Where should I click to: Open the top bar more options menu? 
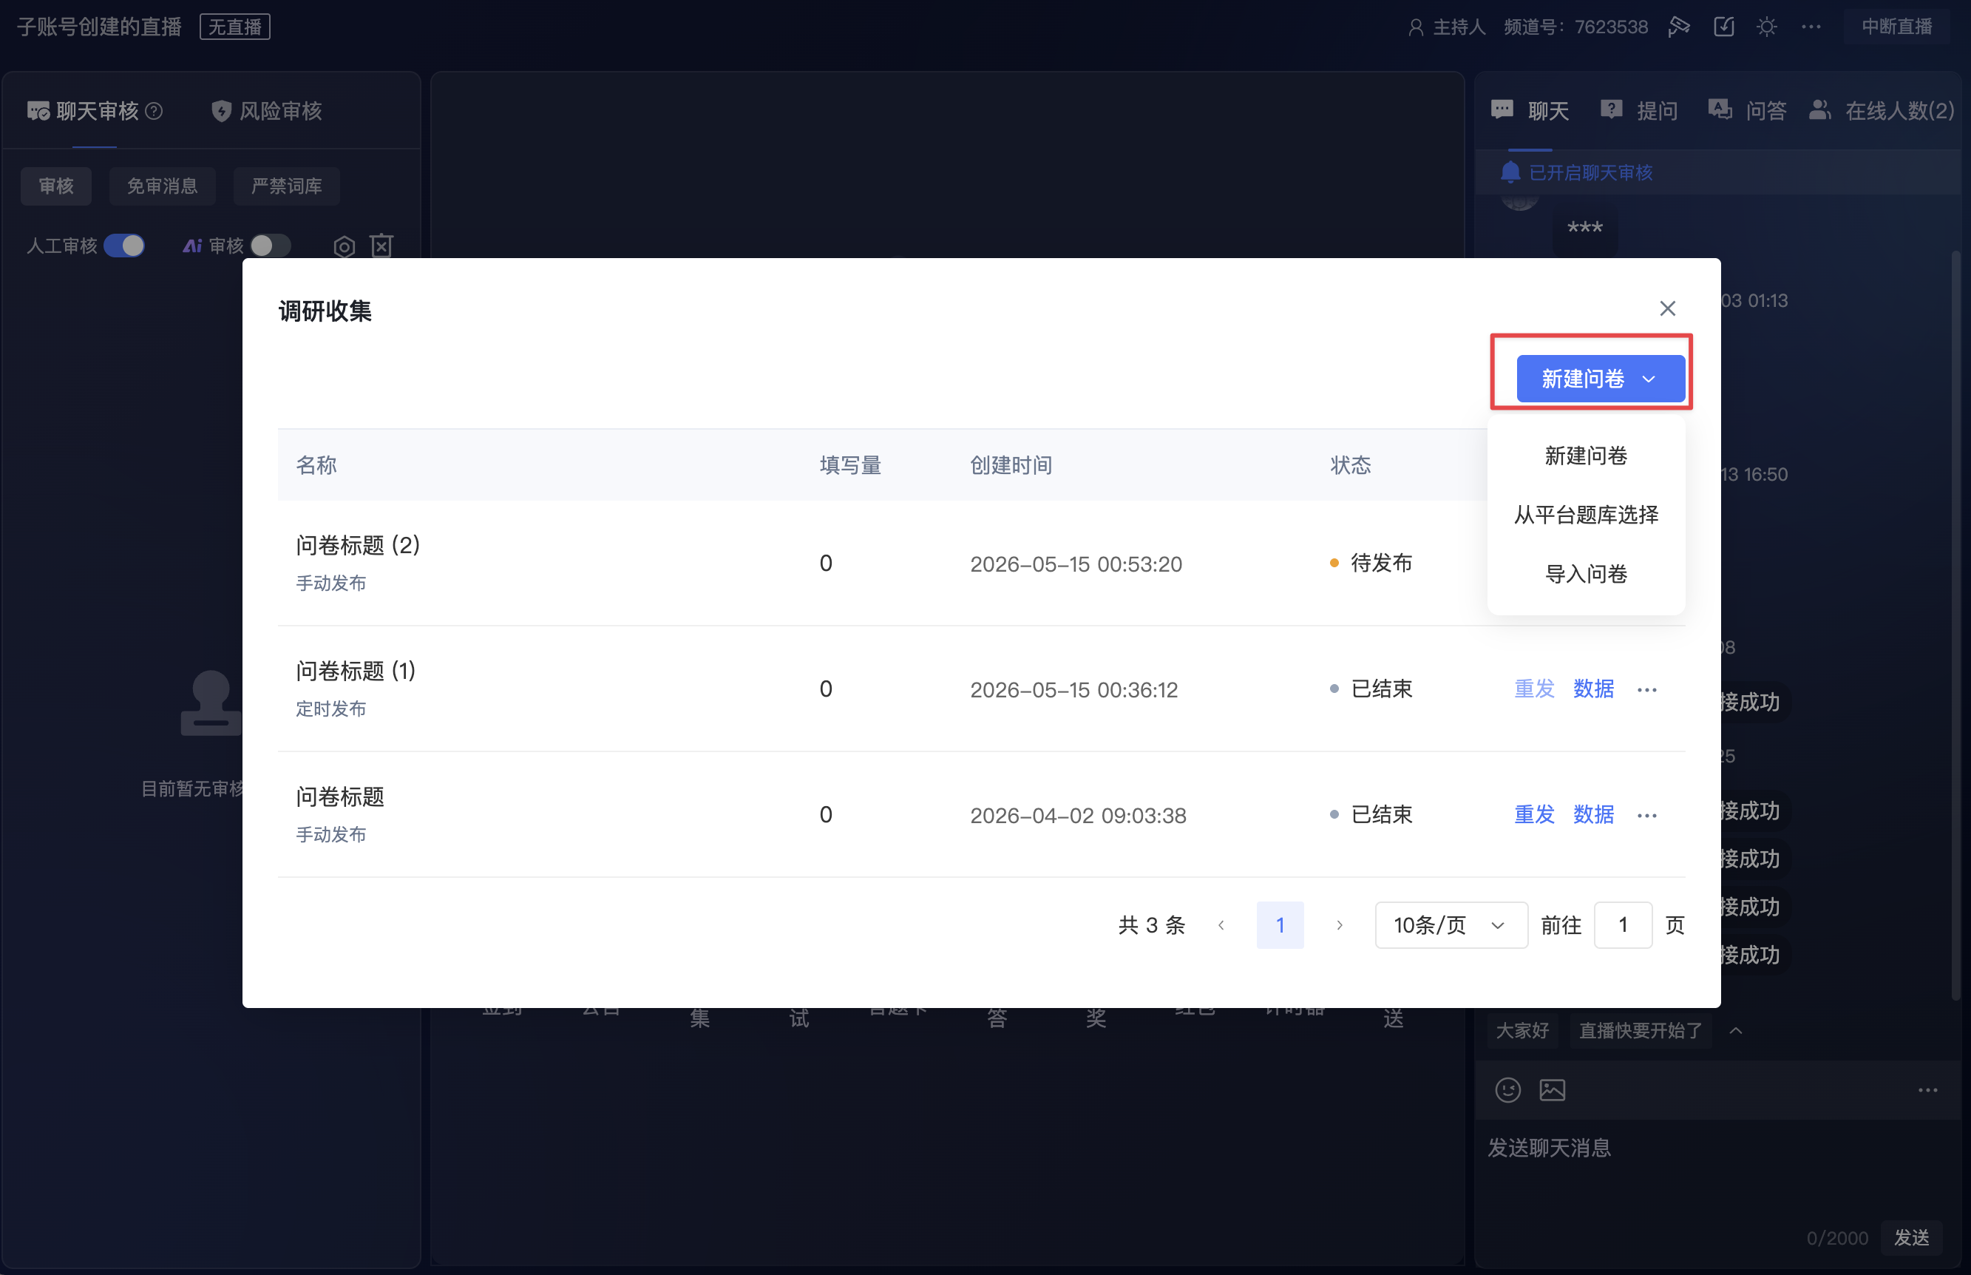[1811, 27]
